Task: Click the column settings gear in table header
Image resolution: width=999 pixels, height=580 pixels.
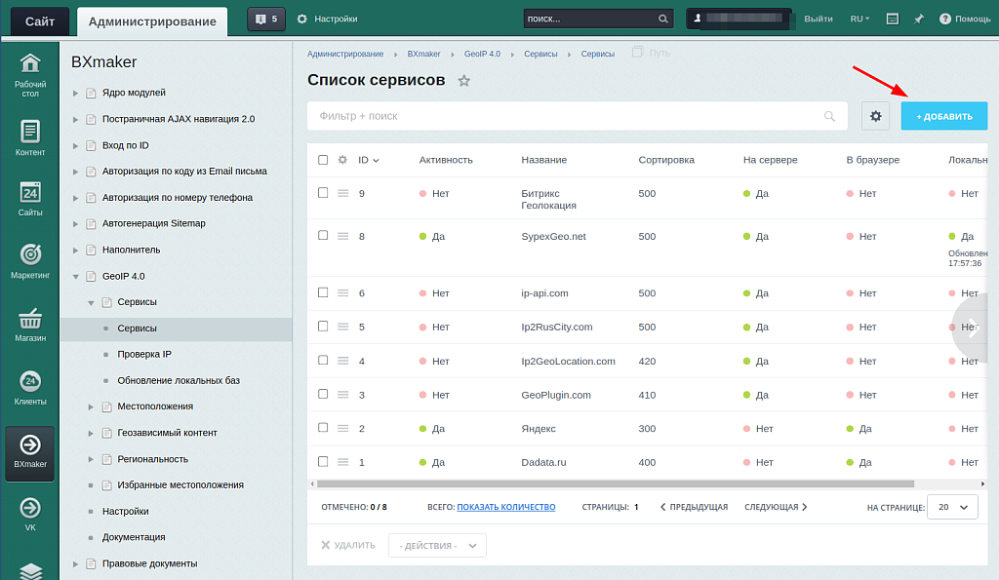Action: pos(342,160)
